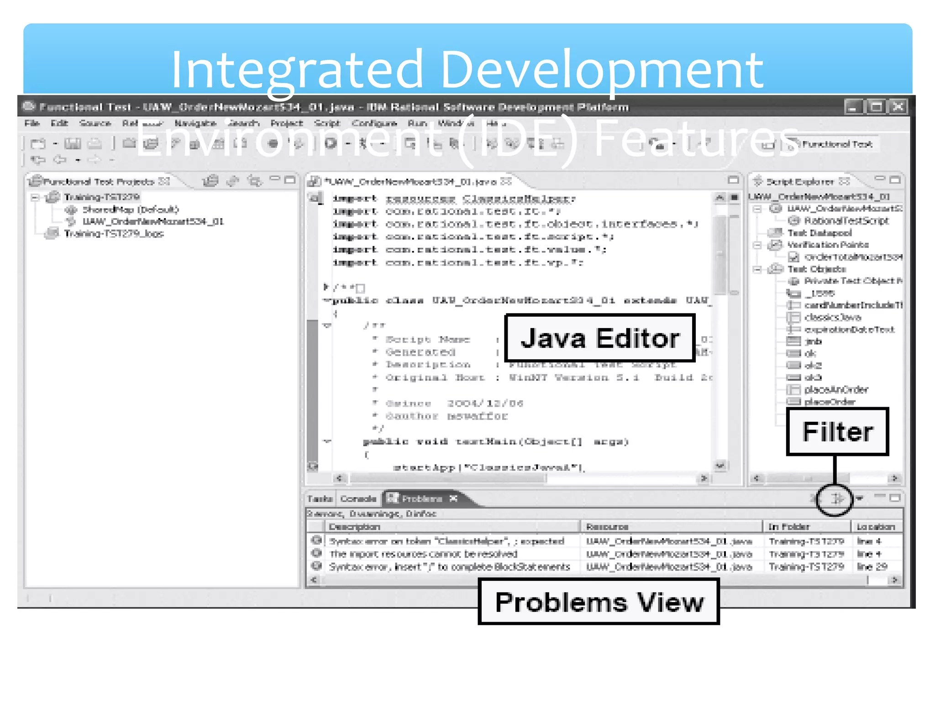
Task: Select the Training-TST279 project
Action: click(102, 197)
